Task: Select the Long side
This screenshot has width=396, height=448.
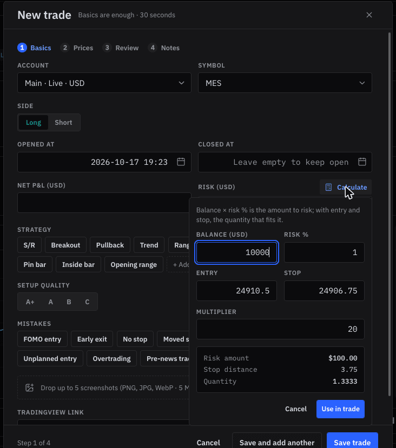Action: click(x=34, y=122)
